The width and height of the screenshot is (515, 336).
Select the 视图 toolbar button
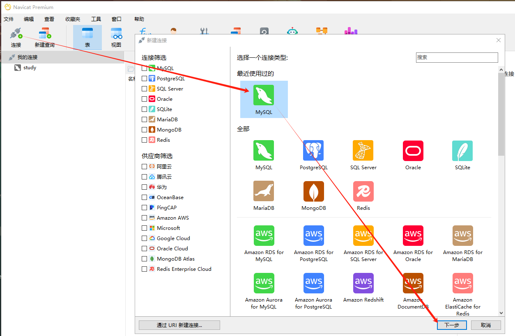(x=116, y=38)
